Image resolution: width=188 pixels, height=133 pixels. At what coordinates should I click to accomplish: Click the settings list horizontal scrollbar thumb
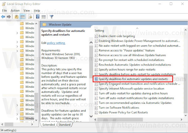120,120
